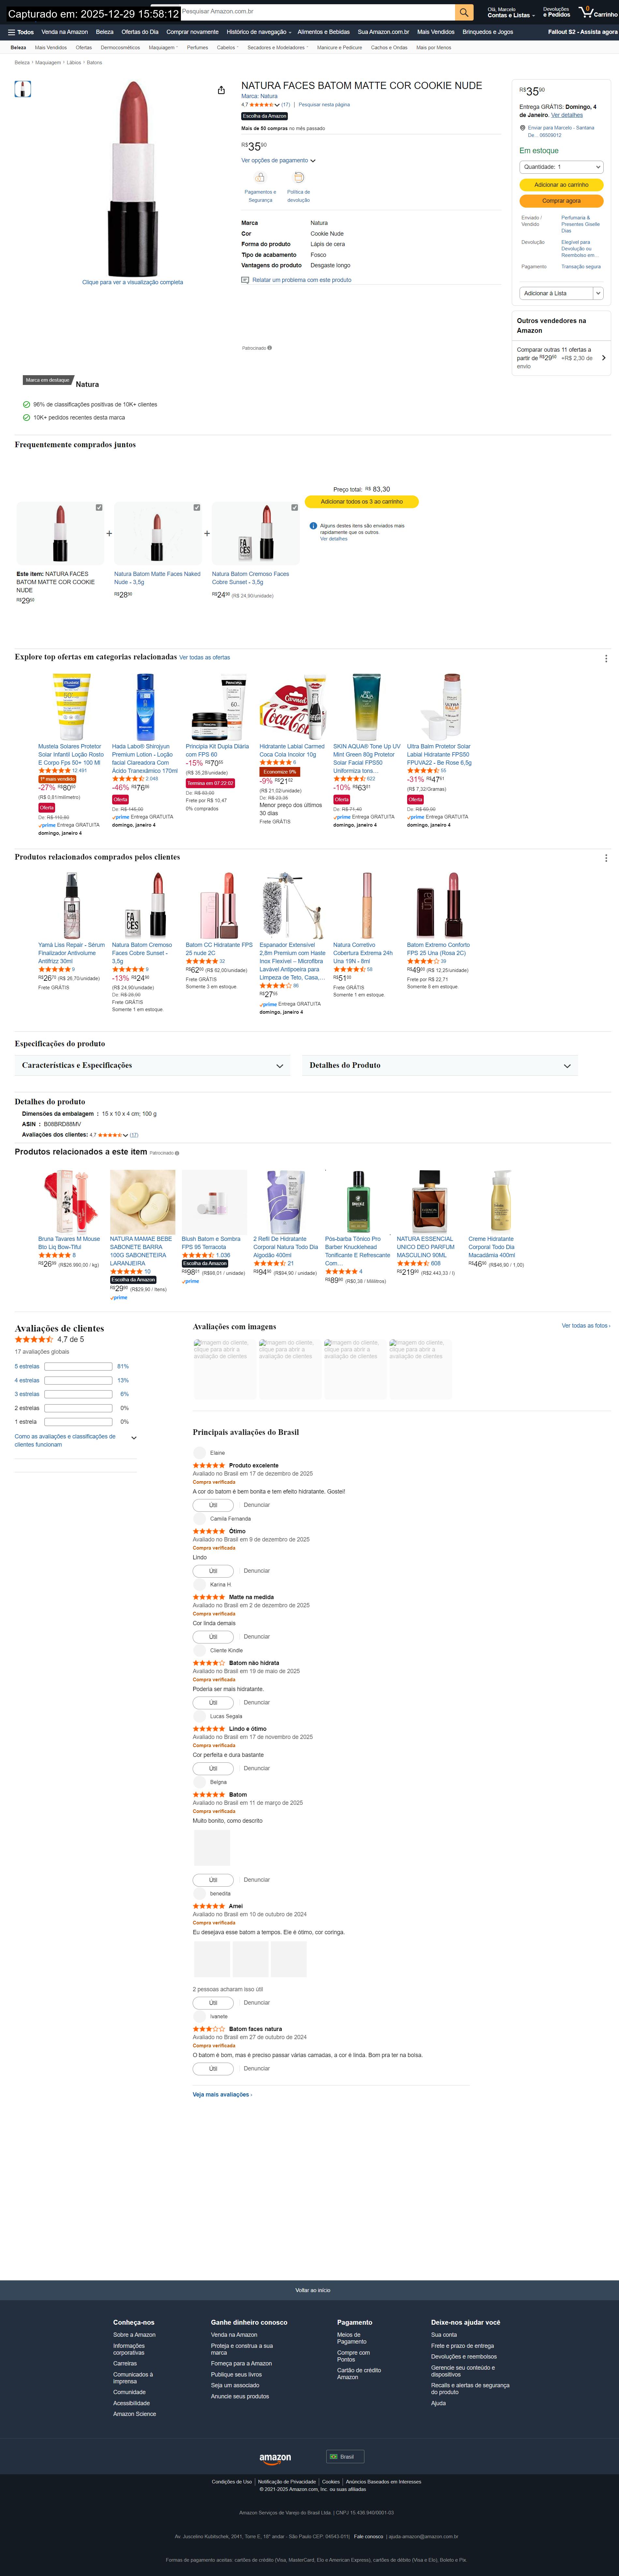This screenshot has height=2576, width=619.
Task: Click the Pagamentos e Segurança icon
Action: point(260,178)
